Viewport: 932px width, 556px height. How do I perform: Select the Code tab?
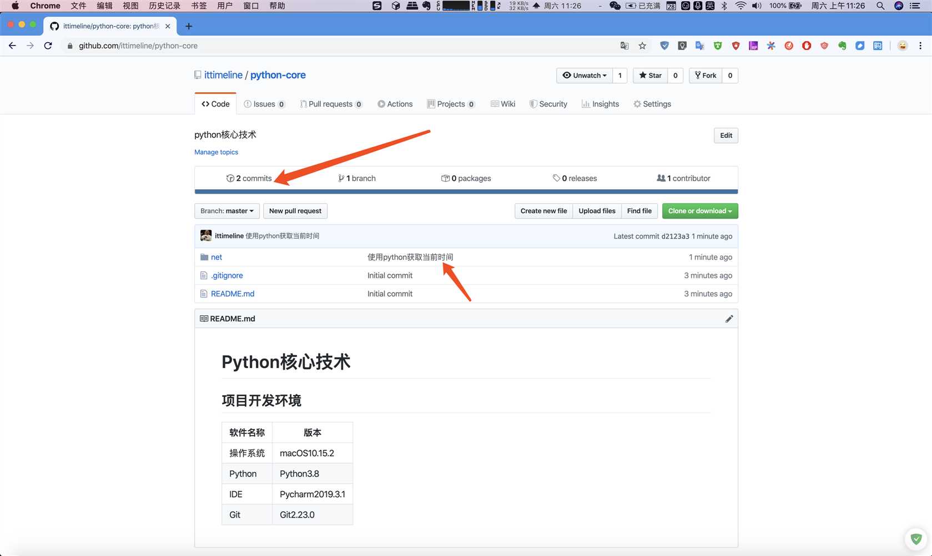pyautogui.click(x=215, y=104)
